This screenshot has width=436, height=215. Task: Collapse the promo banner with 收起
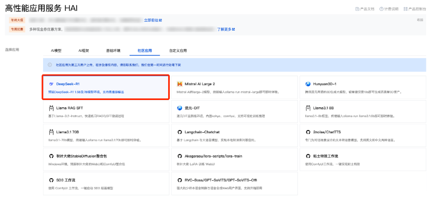(420, 20)
